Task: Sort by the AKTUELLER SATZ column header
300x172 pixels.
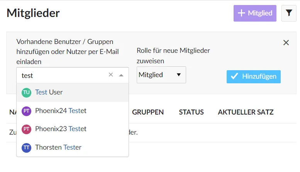Action: [x=246, y=112]
